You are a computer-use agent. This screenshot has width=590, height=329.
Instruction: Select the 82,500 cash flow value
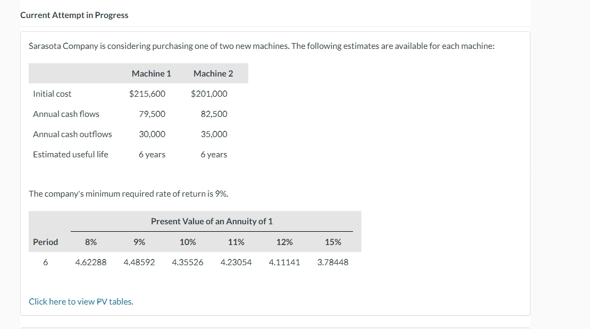[214, 114]
